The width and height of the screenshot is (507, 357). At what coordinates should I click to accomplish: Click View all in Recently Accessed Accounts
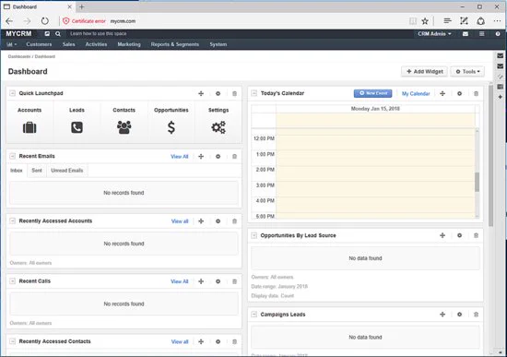tap(180, 221)
